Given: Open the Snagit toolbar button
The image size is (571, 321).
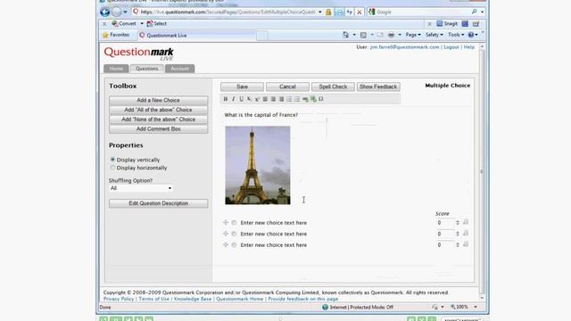Looking at the screenshot, I should pos(447,24).
